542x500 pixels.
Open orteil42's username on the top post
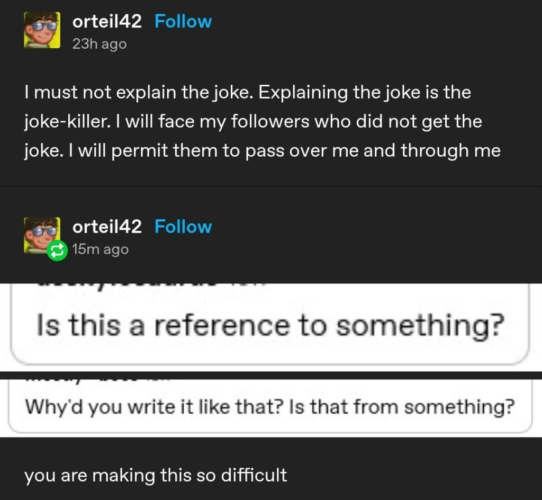click(x=107, y=22)
